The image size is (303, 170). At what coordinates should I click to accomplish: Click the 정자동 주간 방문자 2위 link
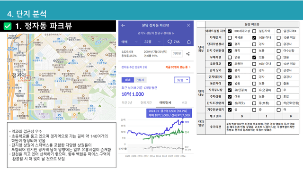tap(134, 67)
